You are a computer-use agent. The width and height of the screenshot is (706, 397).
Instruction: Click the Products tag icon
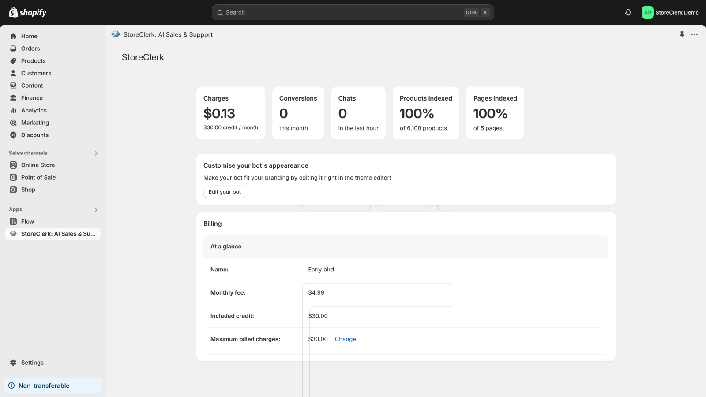(13, 61)
